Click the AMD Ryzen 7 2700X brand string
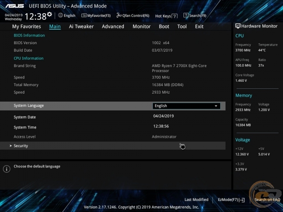This screenshot has width=283, height=212. click(179, 68)
